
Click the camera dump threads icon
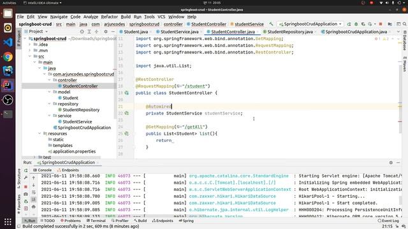pyautogui.click(x=25, y=194)
